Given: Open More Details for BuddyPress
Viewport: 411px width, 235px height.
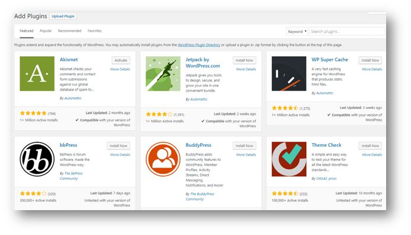Looking at the screenshot, I should click(x=246, y=154).
